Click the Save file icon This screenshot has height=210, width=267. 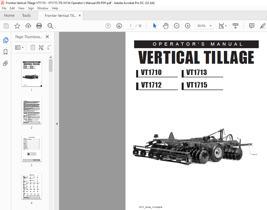[x=6, y=26]
